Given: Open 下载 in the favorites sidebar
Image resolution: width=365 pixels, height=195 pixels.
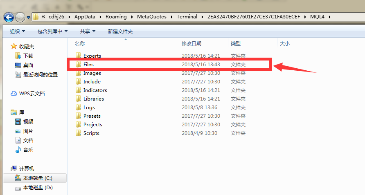Looking at the screenshot, I should (x=24, y=56).
